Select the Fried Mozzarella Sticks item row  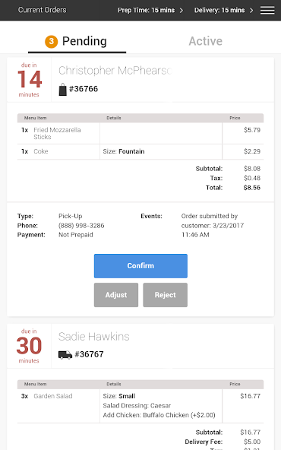click(140, 134)
